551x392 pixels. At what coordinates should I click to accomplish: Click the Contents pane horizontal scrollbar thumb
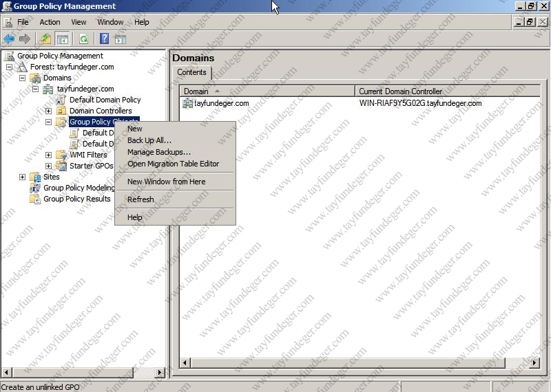pos(348,362)
